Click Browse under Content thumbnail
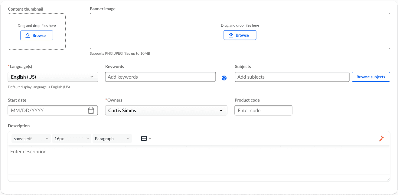The height and width of the screenshot is (195, 398). click(37, 35)
